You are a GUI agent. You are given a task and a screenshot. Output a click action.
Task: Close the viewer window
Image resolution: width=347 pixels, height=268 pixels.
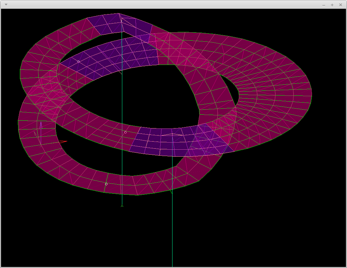341,5
